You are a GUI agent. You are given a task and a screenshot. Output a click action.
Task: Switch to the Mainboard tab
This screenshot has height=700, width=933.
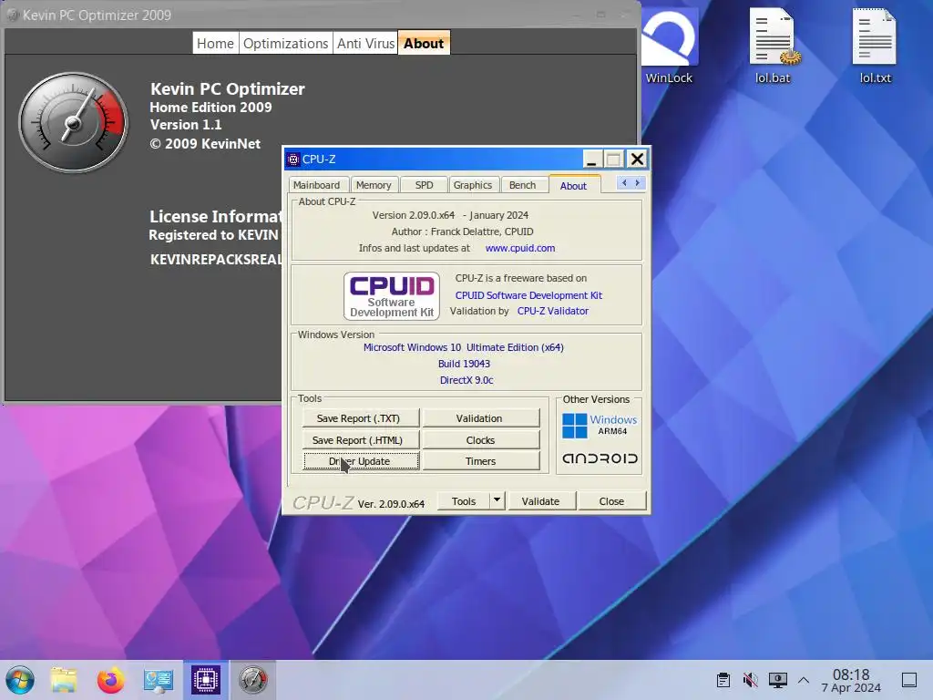pos(316,185)
